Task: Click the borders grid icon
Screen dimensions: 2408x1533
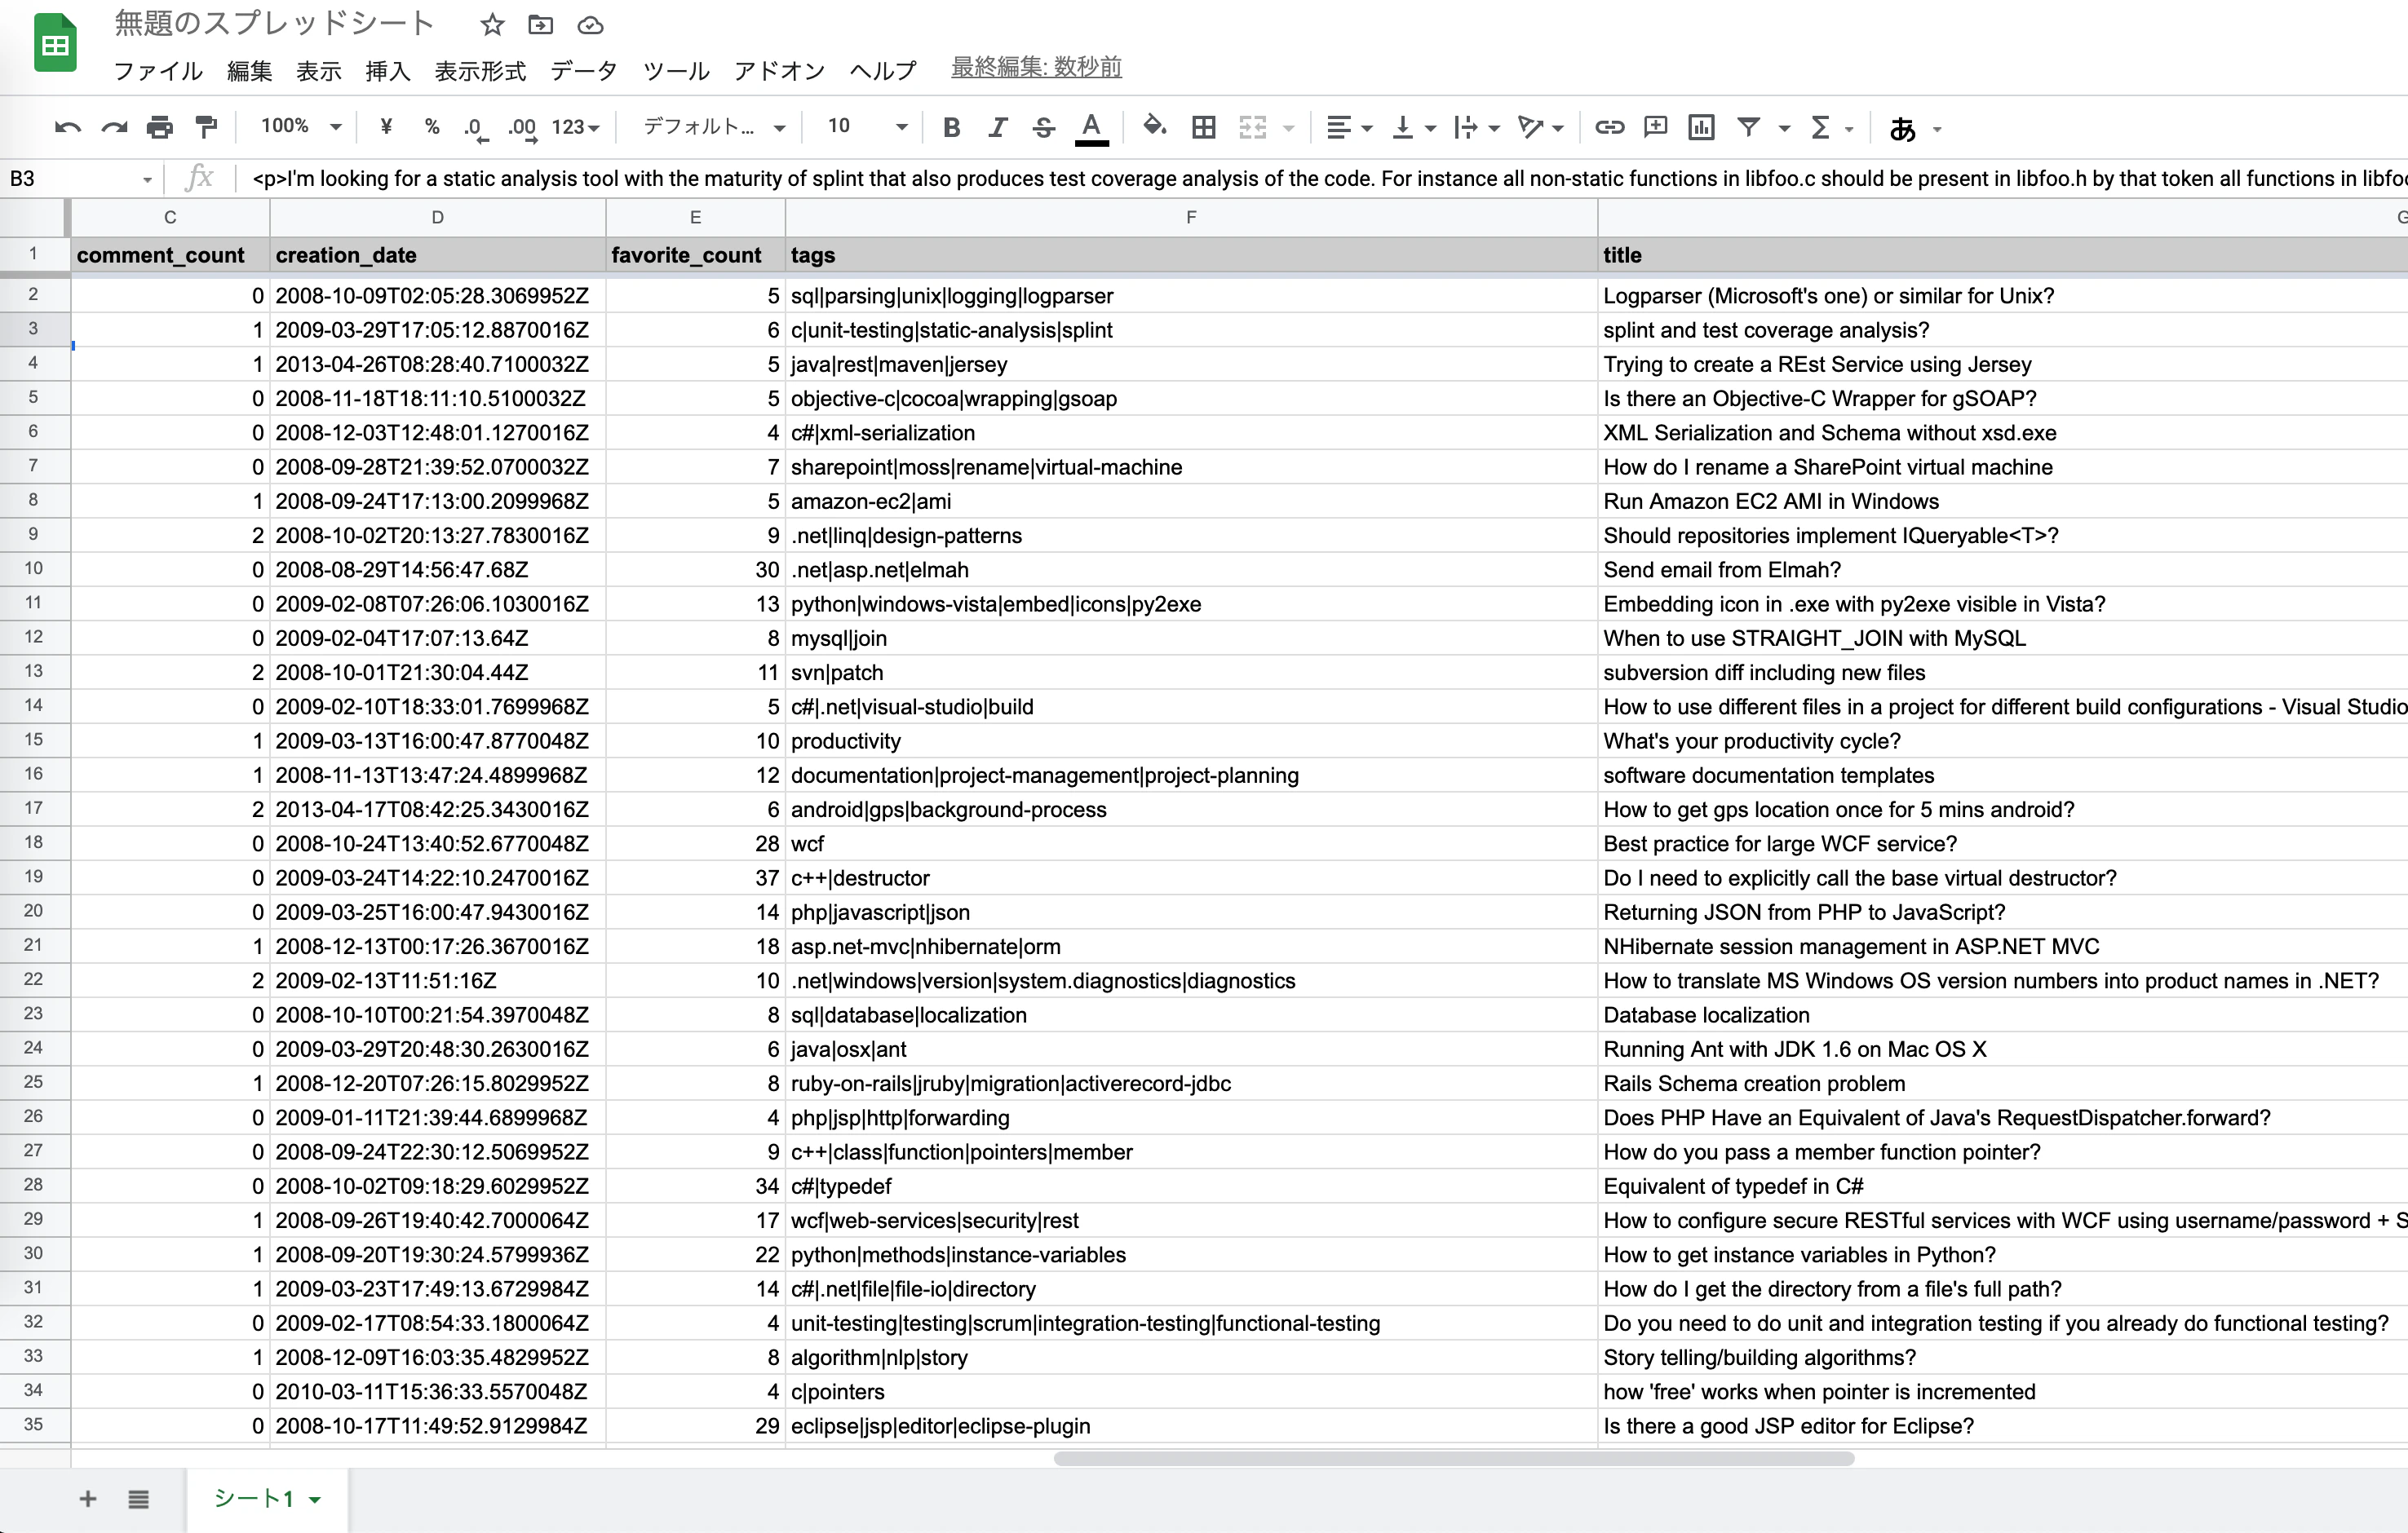Action: [x=1204, y=127]
